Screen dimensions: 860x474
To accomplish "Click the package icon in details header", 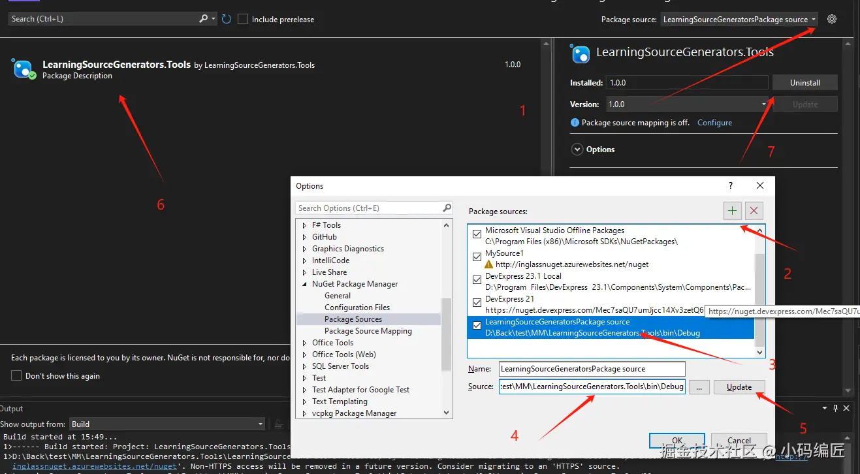I will pyautogui.click(x=580, y=54).
